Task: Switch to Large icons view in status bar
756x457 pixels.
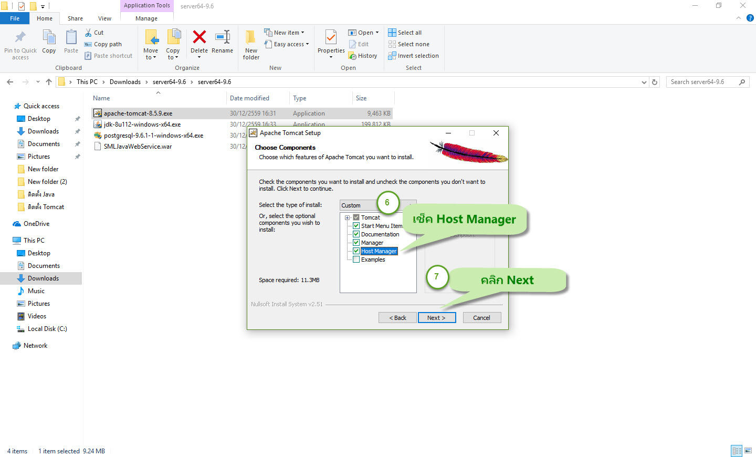Action: click(748, 451)
